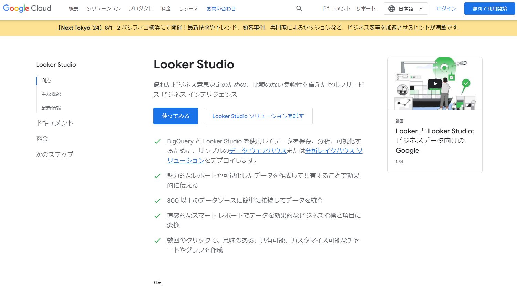Open the search magnifier icon
The height and width of the screenshot is (289, 517).
click(x=299, y=9)
